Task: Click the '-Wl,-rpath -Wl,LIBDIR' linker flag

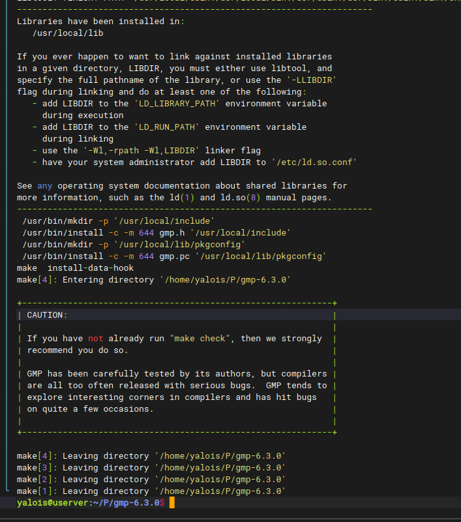Action: [139, 151]
